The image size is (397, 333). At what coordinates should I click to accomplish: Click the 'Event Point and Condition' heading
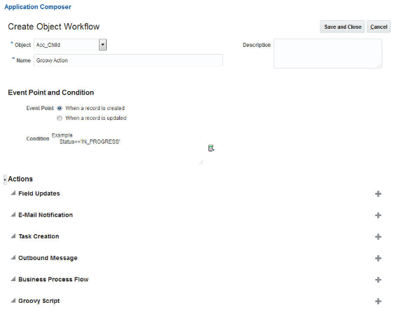51,93
